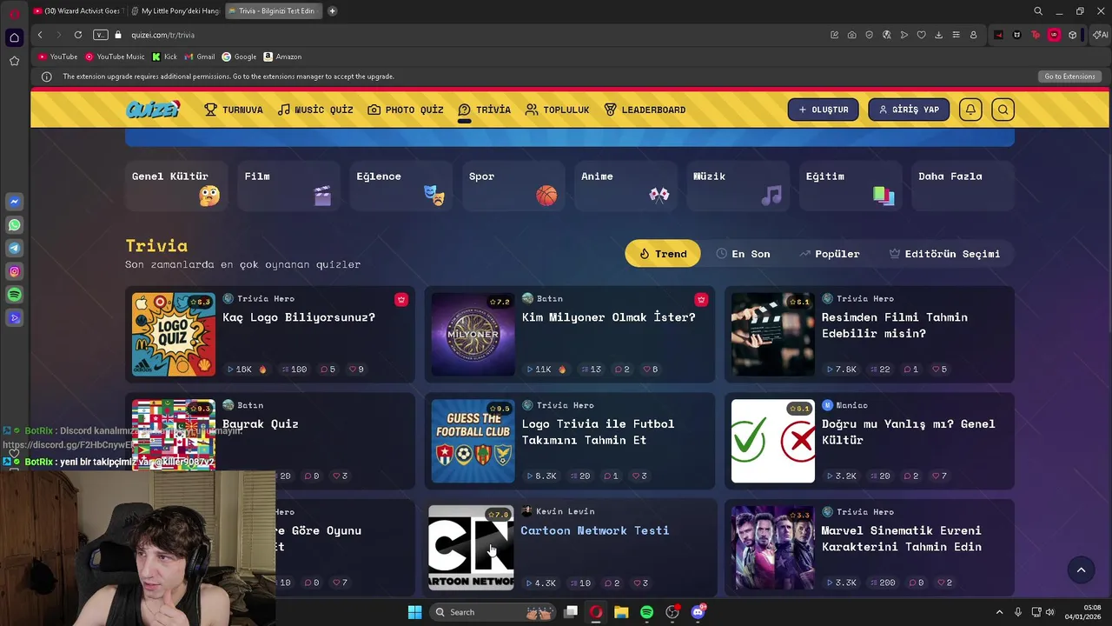The image size is (1112, 626).
Task: Open WhatsApp from the browser sidebar
Action: (14, 225)
